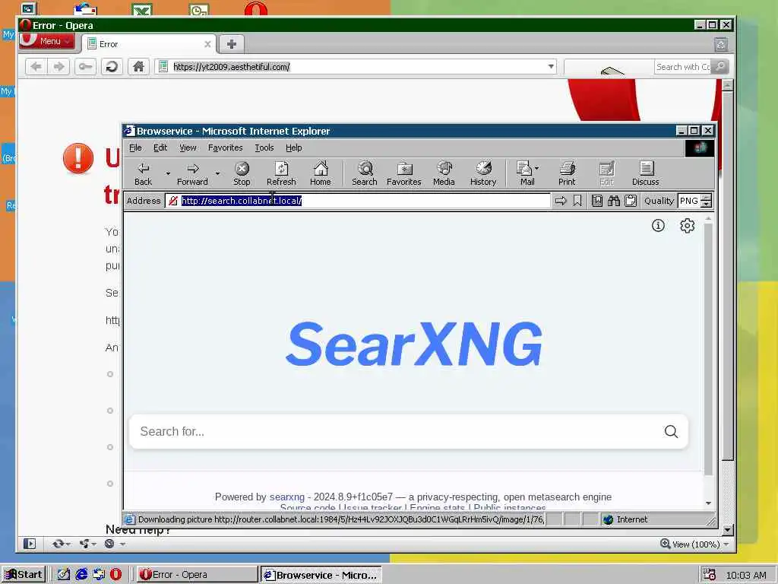Click the Opera page vertical scrollbar
This screenshot has width=778, height=584.
[727, 275]
